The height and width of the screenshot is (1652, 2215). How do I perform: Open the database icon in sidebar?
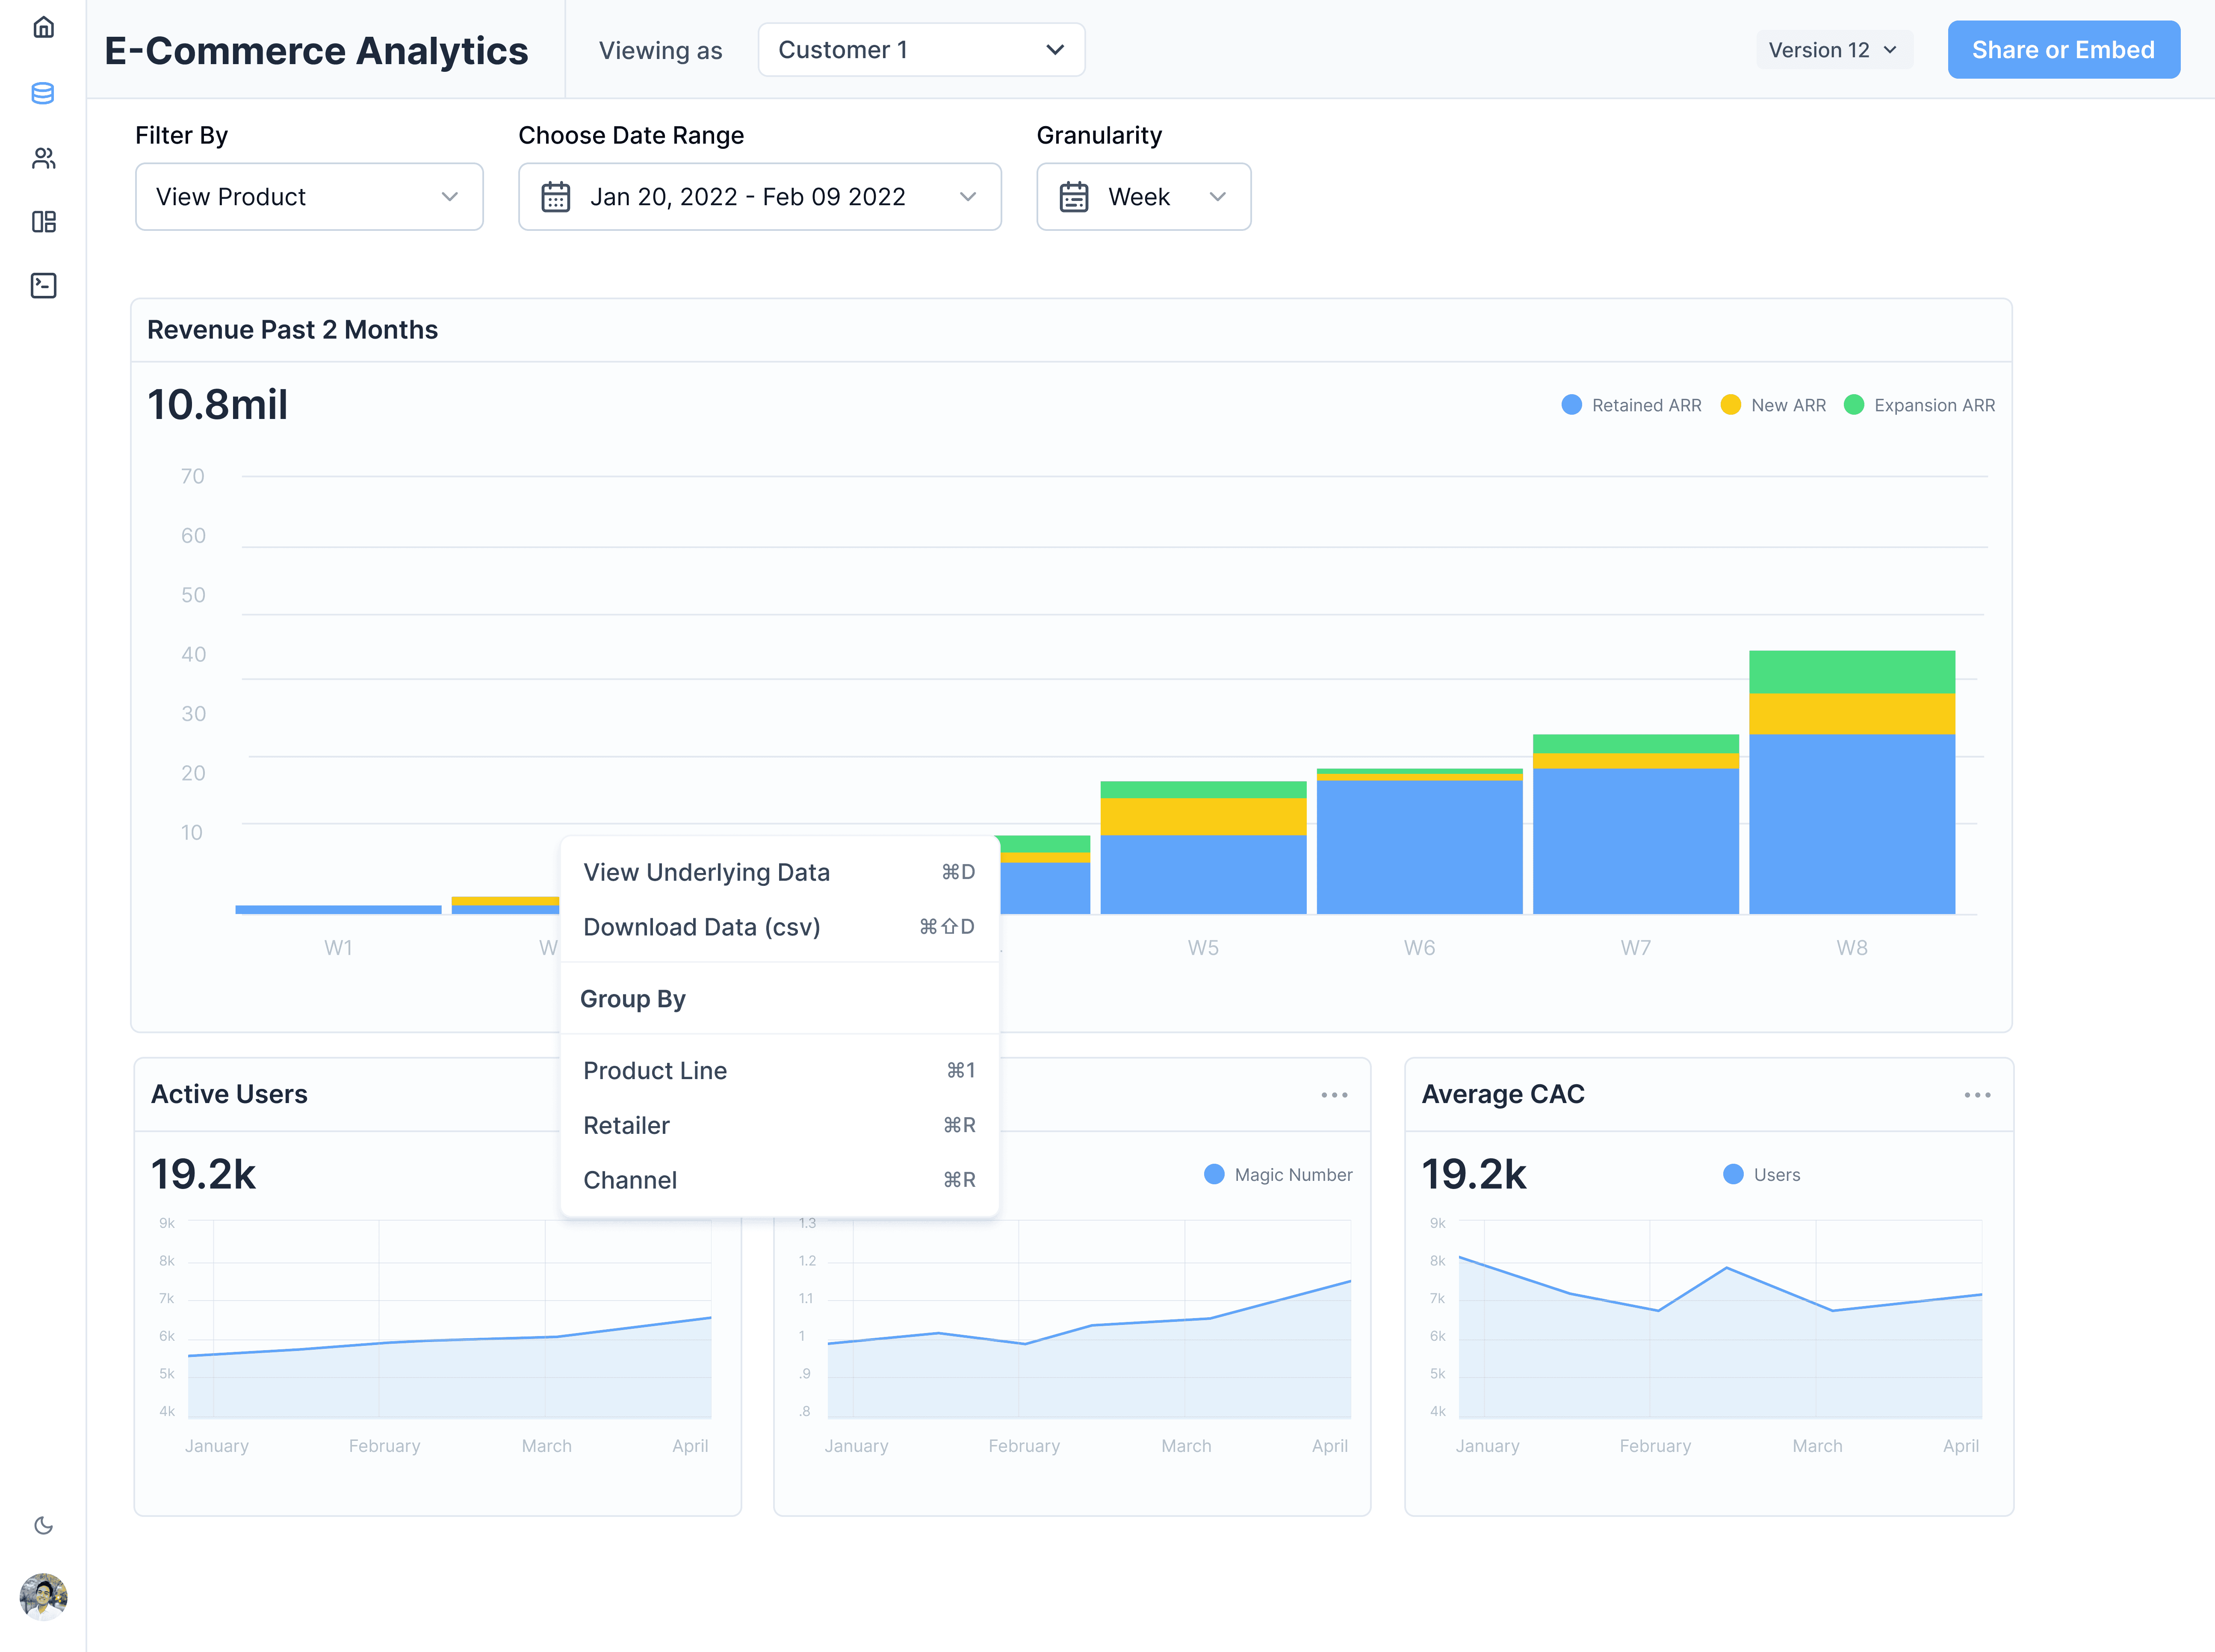43,93
